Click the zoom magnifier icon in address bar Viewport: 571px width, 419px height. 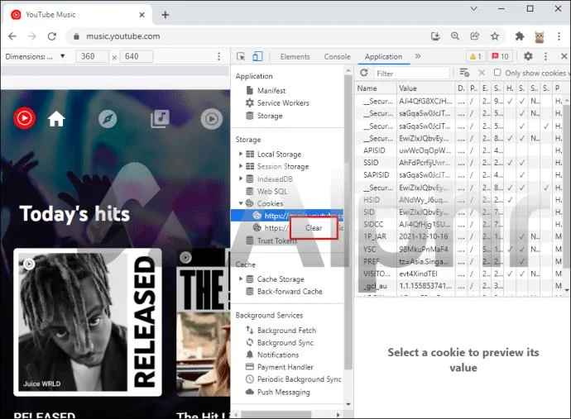[x=455, y=36]
